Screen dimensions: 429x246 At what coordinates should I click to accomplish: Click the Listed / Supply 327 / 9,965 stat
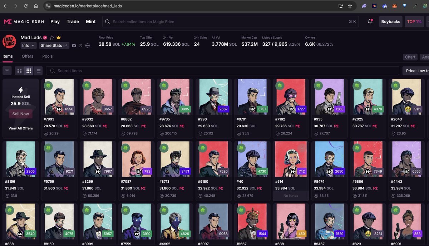tap(281, 42)
